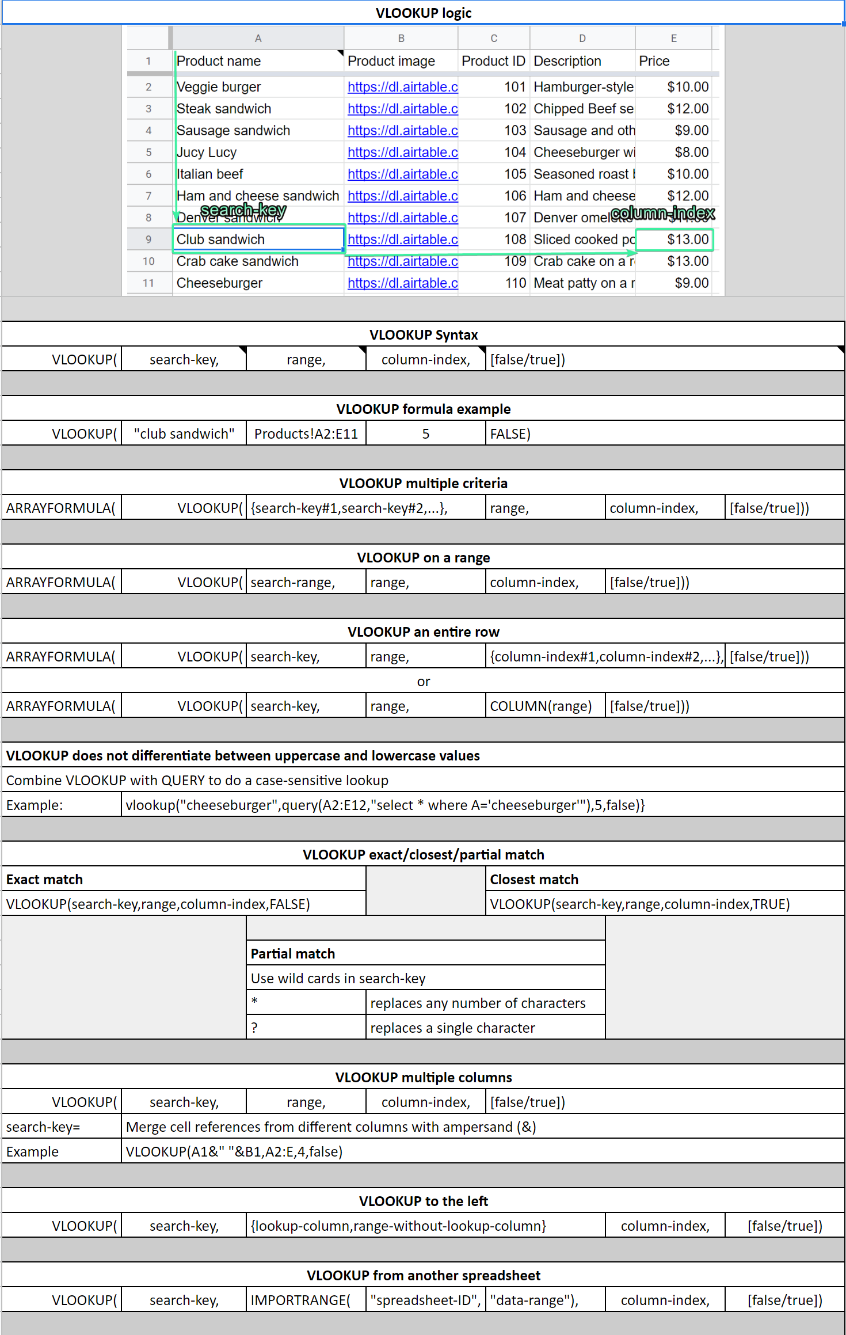The width and height of the screenshot is (846, 1335).
Task: Select the 'VLOOKUP on a range' heading
Action: coord(423,557)
